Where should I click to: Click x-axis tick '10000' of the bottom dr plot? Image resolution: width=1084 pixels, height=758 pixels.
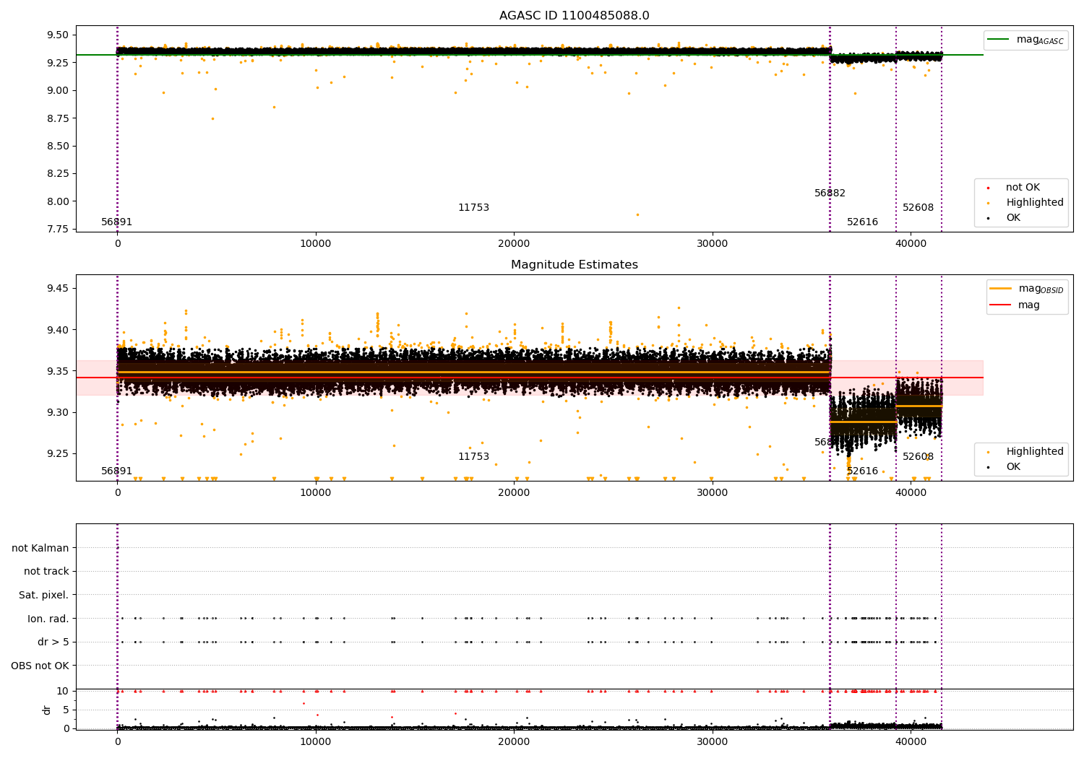[316, 742]
